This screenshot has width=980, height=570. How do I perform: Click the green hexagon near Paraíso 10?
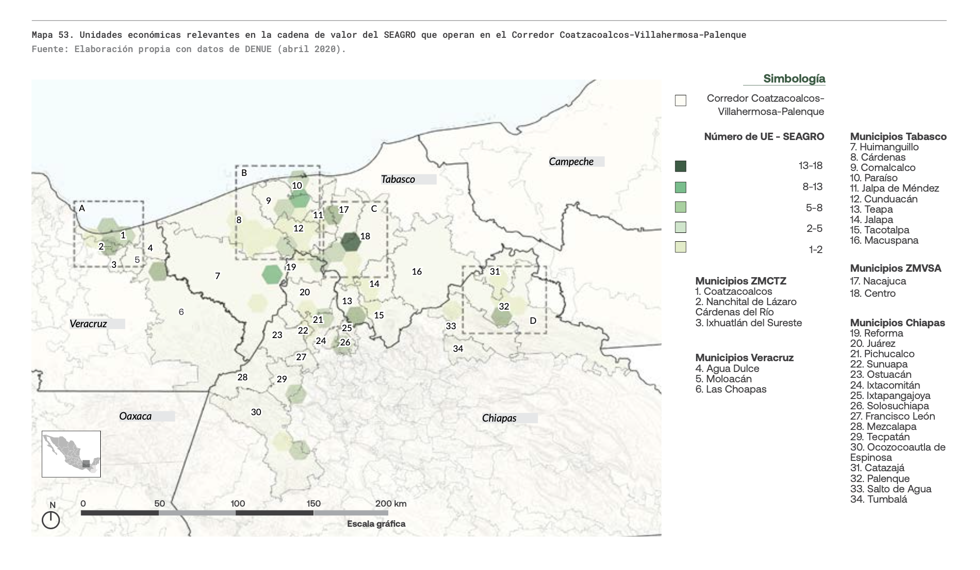(x=299, y=199)
